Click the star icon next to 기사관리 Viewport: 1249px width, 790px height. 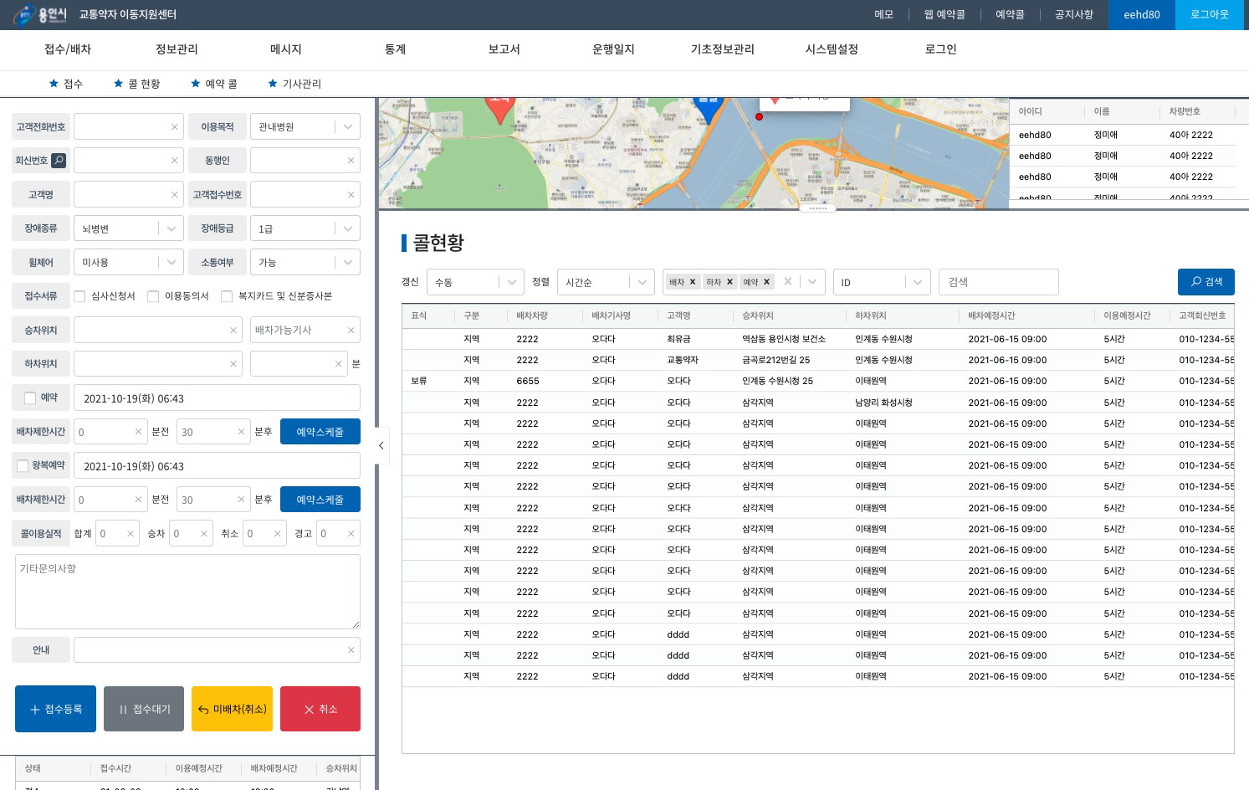pos(273,84)
